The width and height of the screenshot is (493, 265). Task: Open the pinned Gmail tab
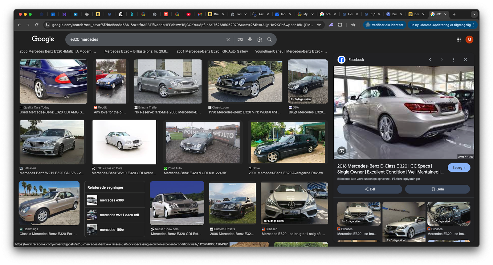(x=200, y=14)
